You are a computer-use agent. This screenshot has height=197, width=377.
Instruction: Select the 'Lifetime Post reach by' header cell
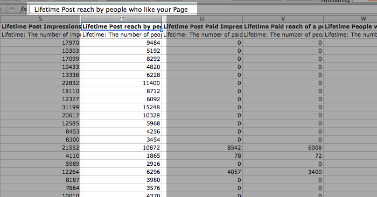pos(121,26)
